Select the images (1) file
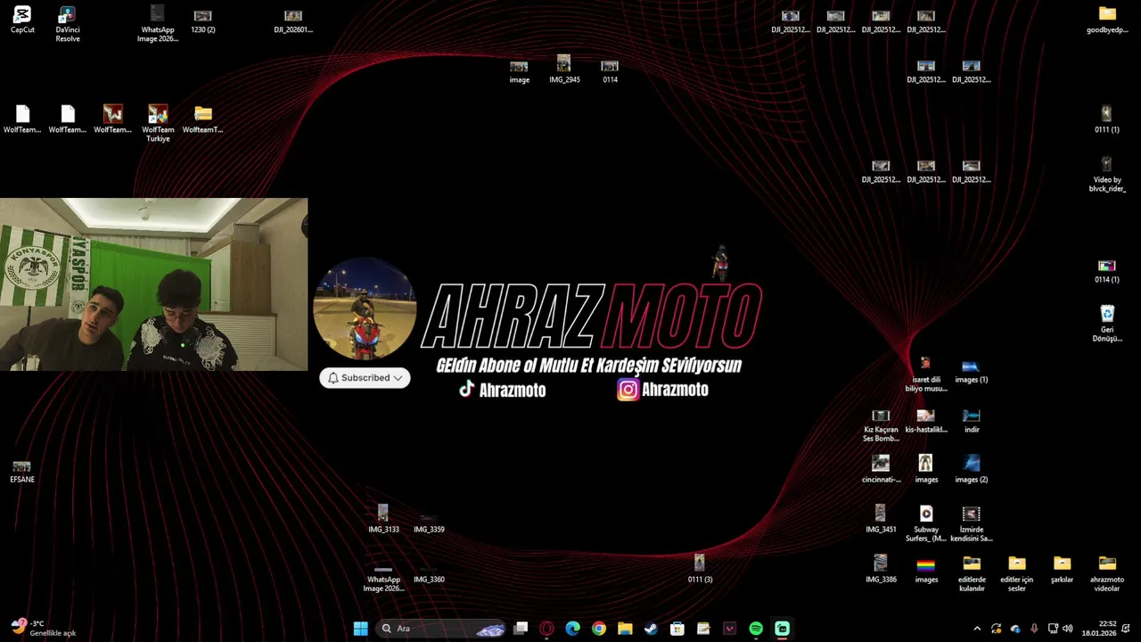The width and height of the screenshot is (1141, 642). (971, 370)
